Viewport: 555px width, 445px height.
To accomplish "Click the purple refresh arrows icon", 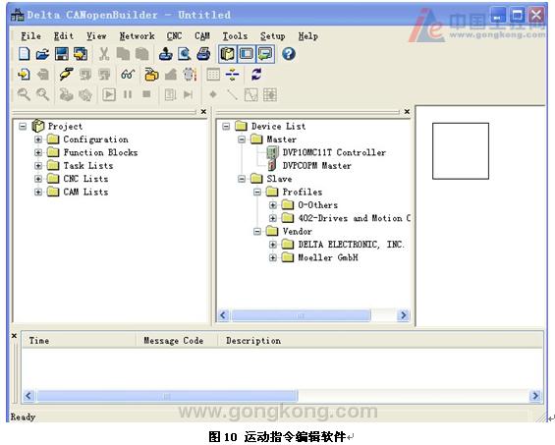I will 256,75.
